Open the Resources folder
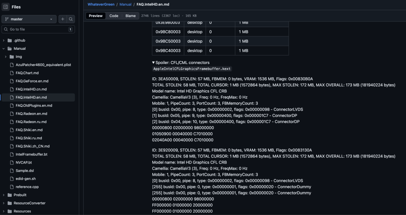The image size is (406, 215). coord(22,211)
